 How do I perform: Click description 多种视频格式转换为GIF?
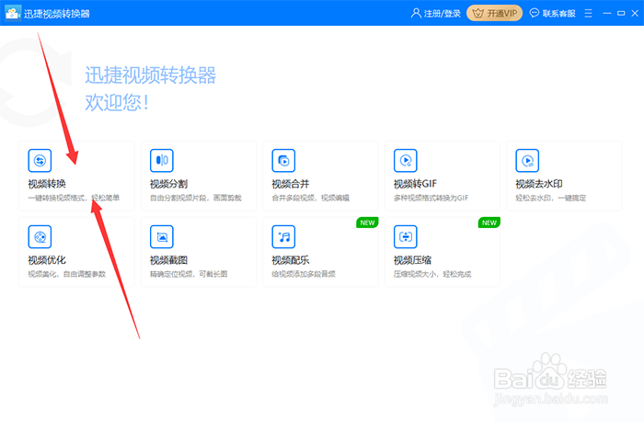431,198
